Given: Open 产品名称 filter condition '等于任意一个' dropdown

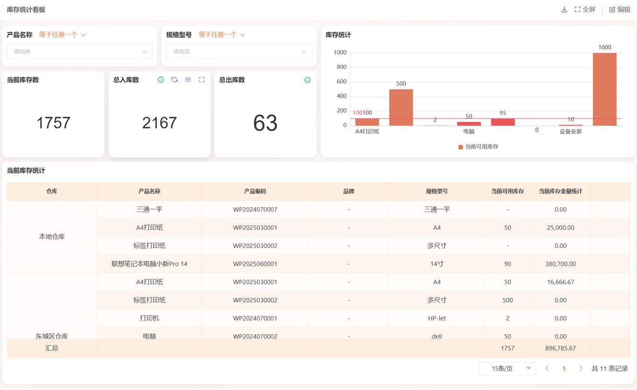Looking at the screenshot, I should click(x=62, y=35).
